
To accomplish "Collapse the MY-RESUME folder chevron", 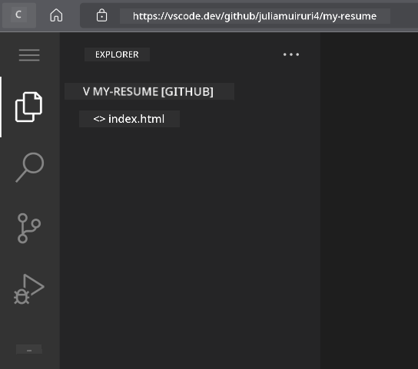I will coord(86,91).
